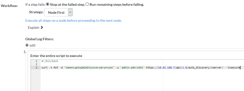Viewport: 244px width, 91px height.
Task: Click the "name=Laptop%20Discovery&run=yes" string in script
Action: coord(89,67)
